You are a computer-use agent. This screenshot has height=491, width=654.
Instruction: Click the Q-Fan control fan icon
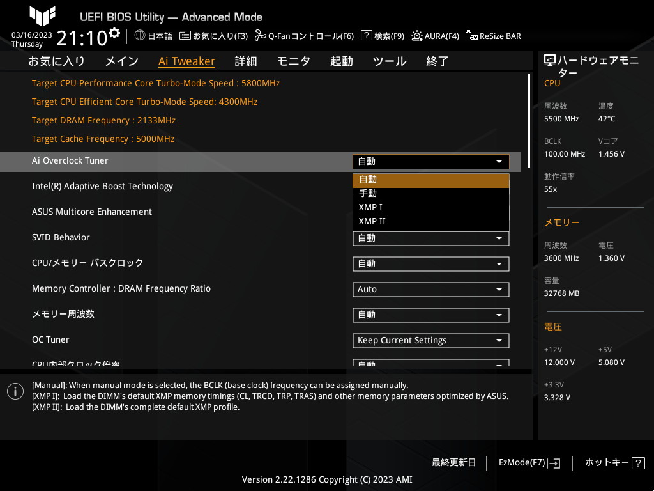pyautogui.click(x=261, y=36)
